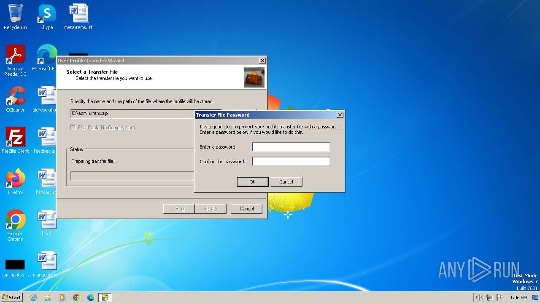Launch FileZilla Client shortcut
540x303 pixels.
pyautogui.click(x=15, y=140)
